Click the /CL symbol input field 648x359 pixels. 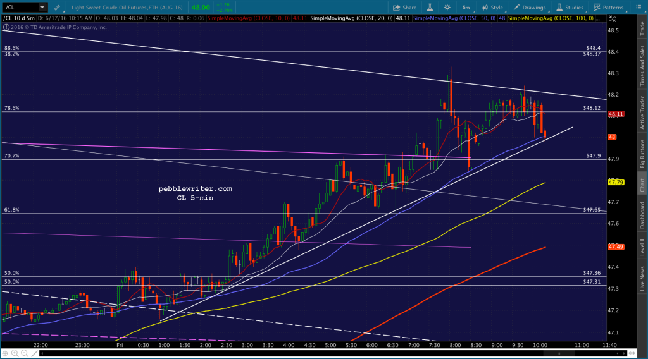(20, 7)
